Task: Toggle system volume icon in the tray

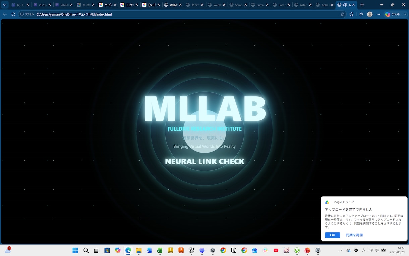Action: click(377, 250)
